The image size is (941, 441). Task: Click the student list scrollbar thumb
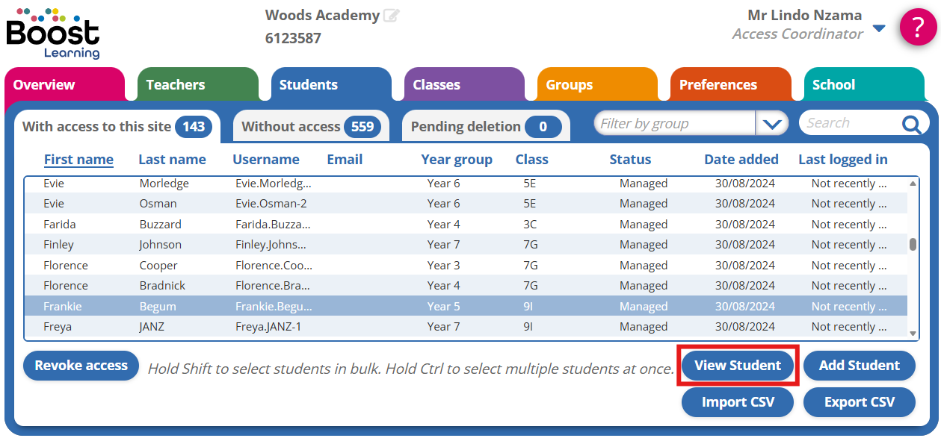click(913, 244)
